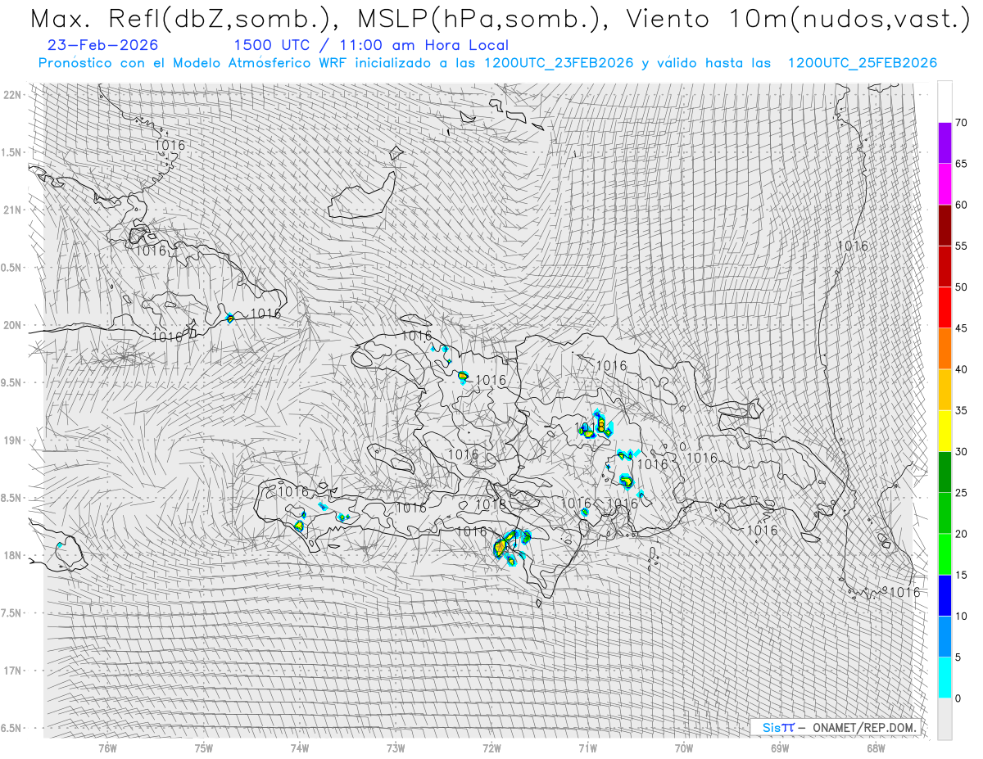This screenshot has width=983, height=759.
Task: Click the latitude axis label '19N'
Action: click(12, 440)
